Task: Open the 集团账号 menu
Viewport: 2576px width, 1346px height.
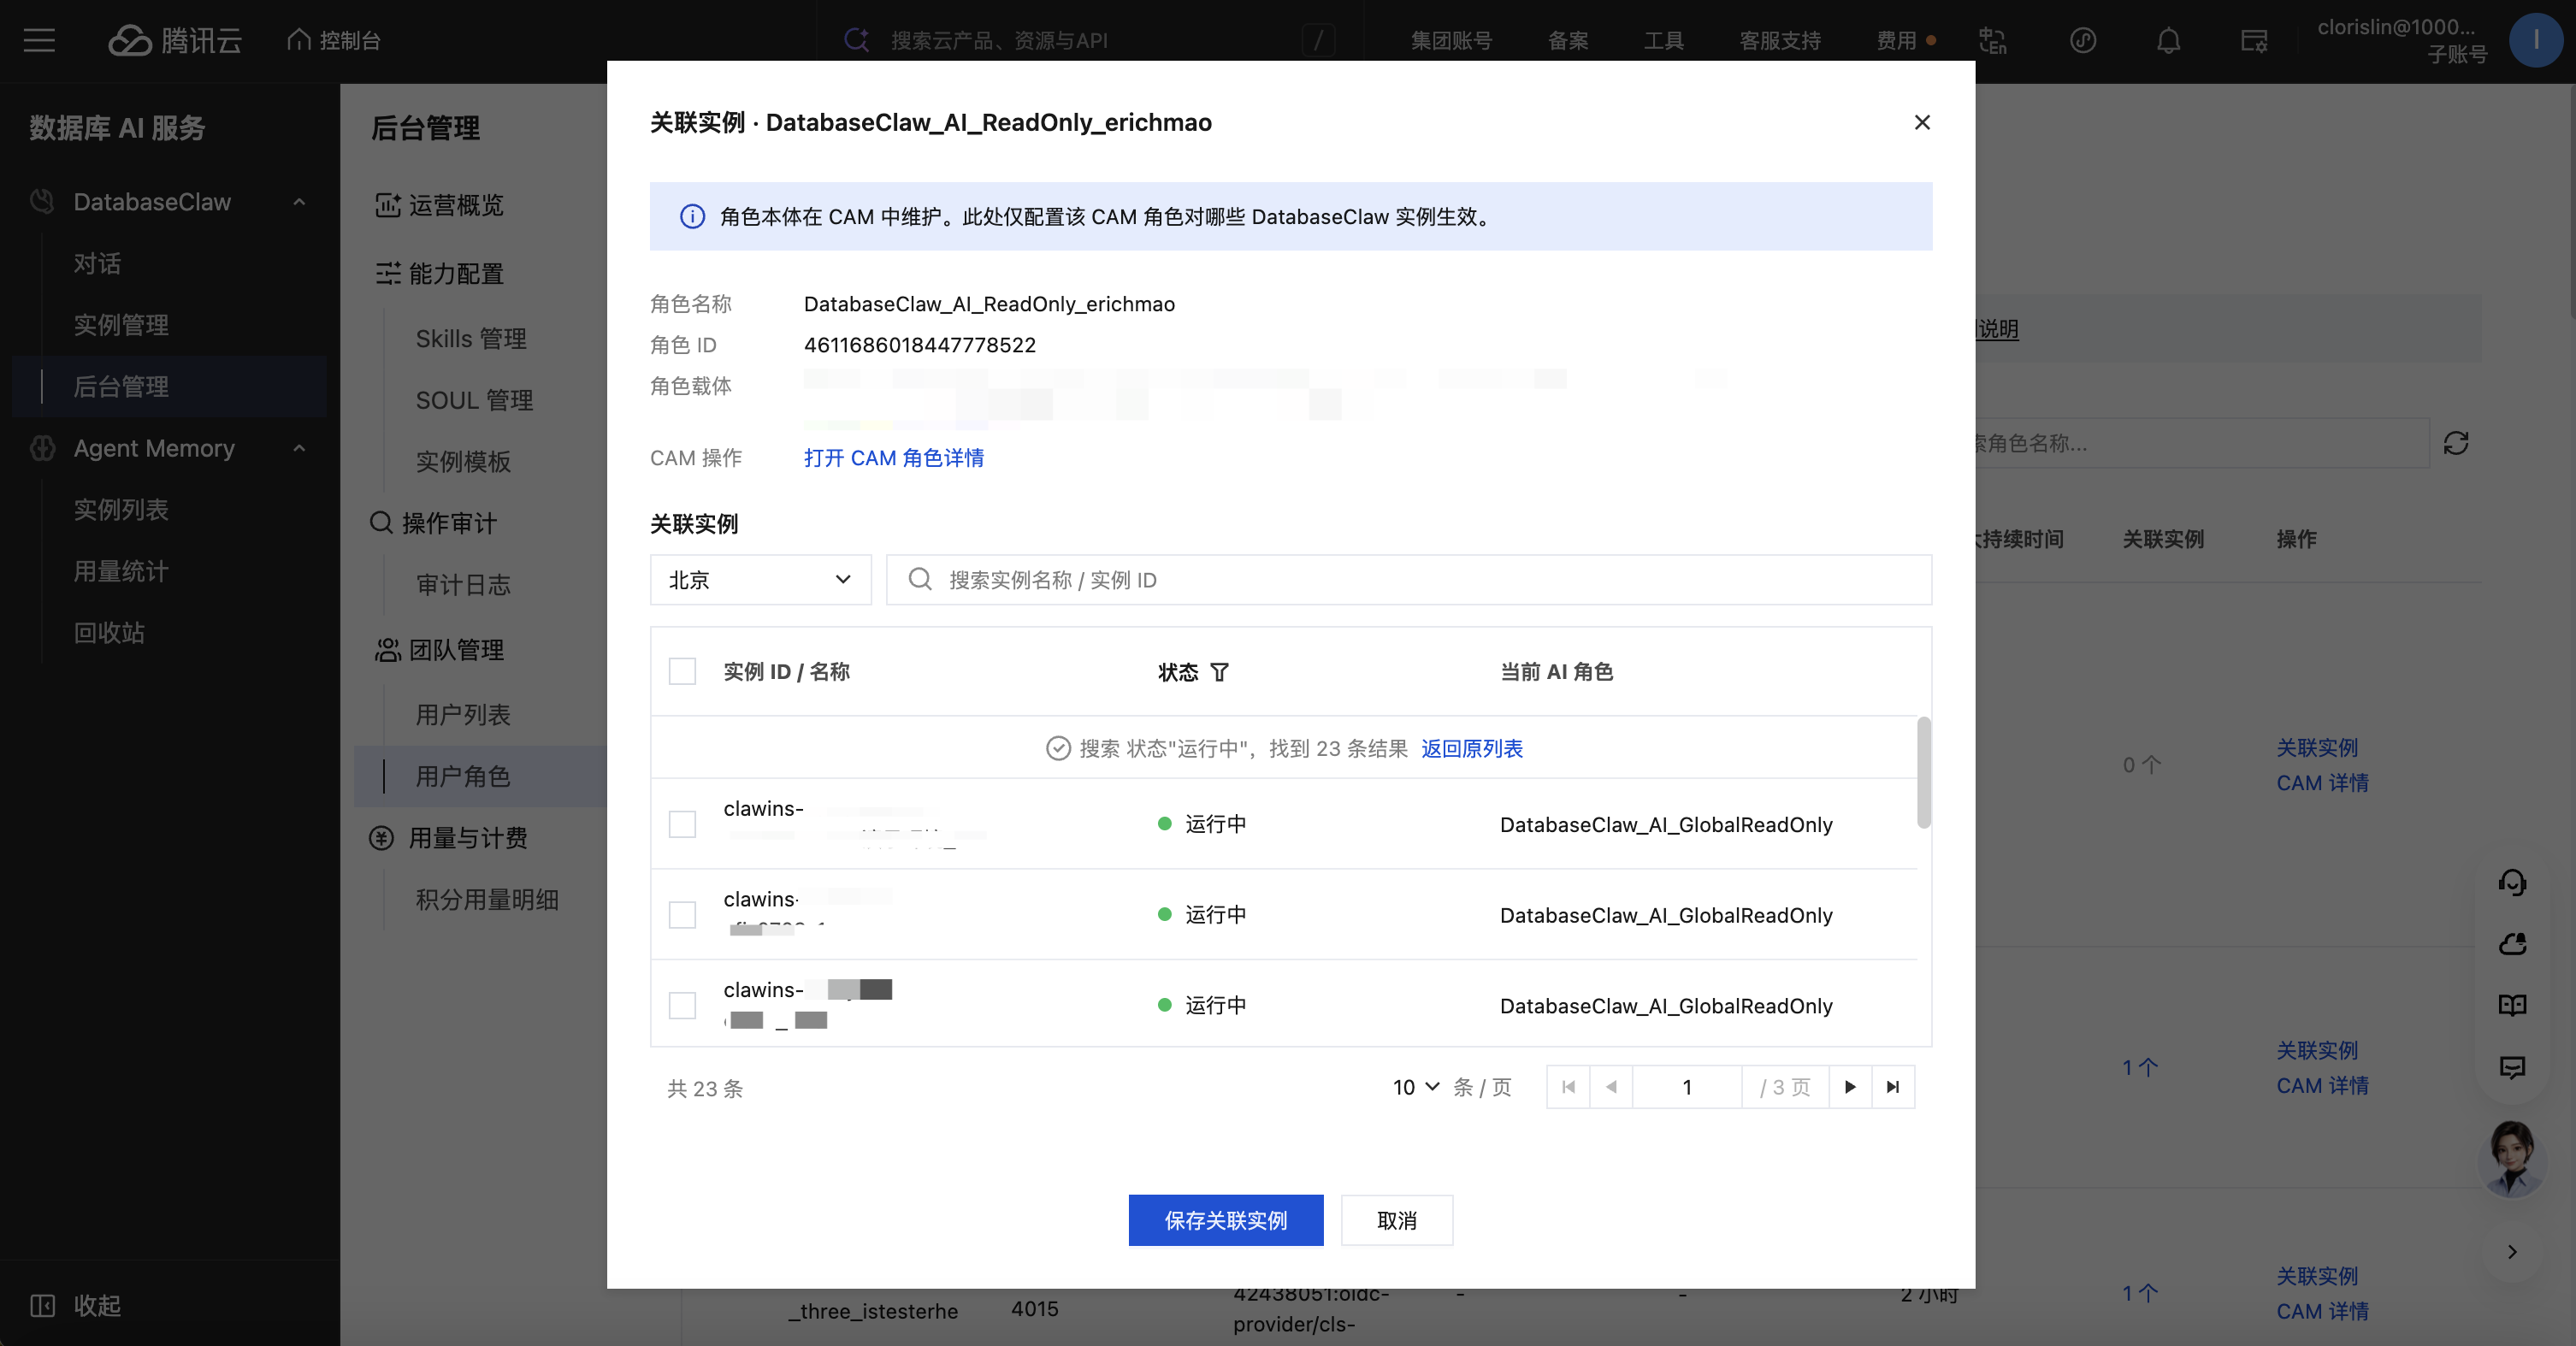Action: (1451, 41)
